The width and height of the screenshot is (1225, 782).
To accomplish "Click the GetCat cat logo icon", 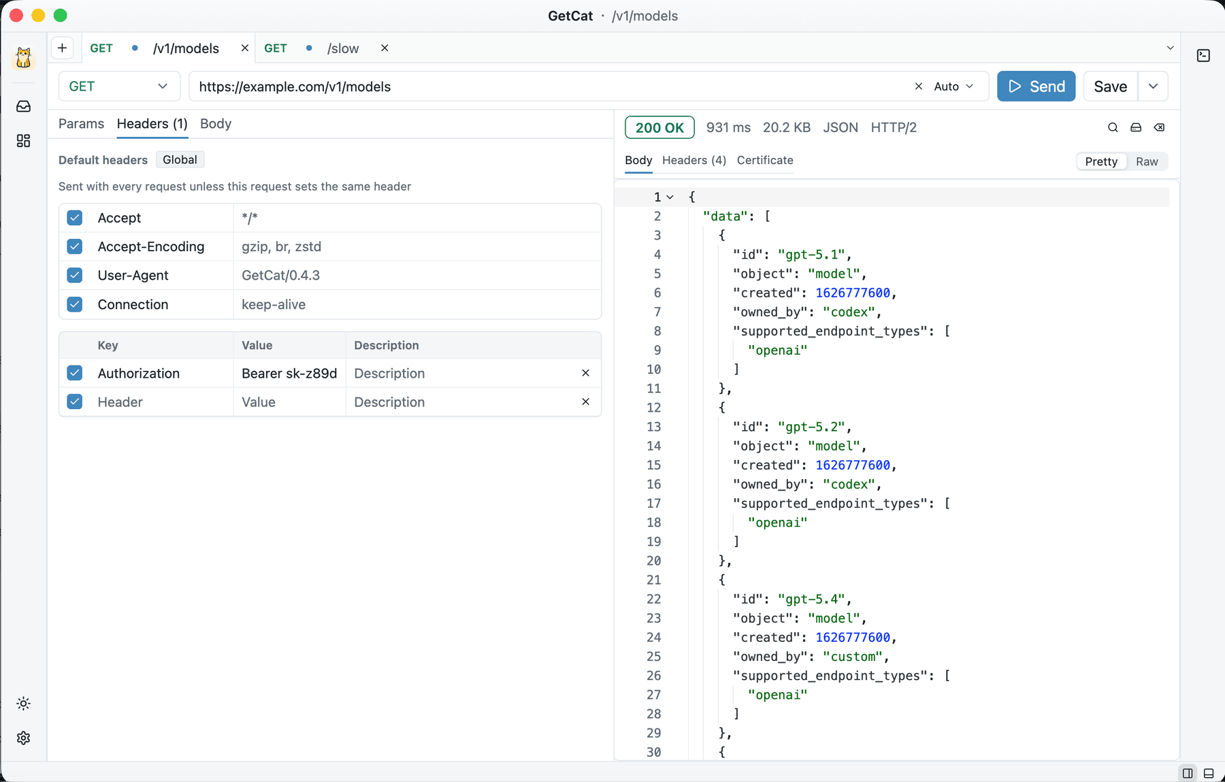I will coord(24,58).
